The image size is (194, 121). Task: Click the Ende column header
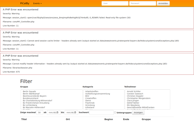click(x=126, y=119)
